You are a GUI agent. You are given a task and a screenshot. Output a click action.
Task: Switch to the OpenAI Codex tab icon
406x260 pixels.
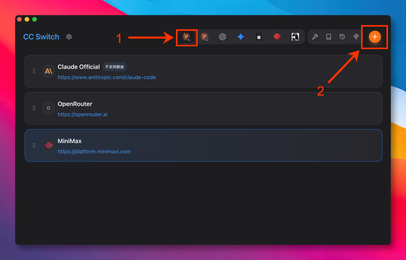tap(223, 37)
